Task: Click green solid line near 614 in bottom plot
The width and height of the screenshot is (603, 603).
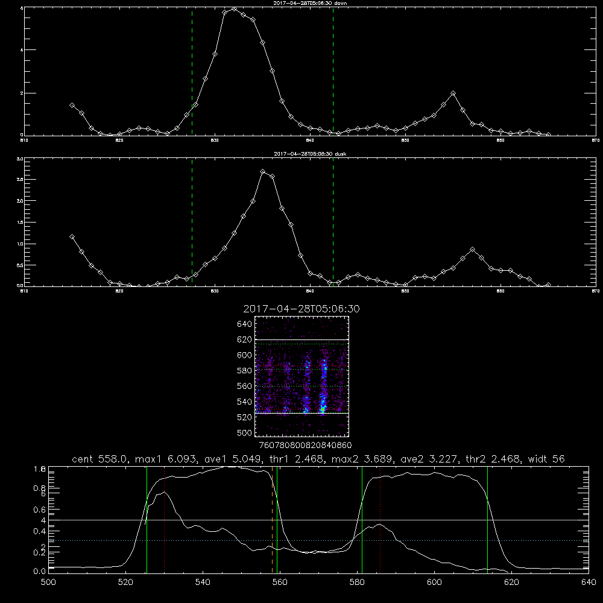Action: 488,520
